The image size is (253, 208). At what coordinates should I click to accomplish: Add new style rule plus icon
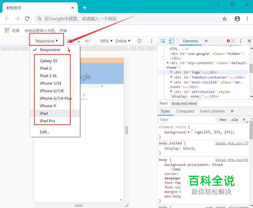244,120
